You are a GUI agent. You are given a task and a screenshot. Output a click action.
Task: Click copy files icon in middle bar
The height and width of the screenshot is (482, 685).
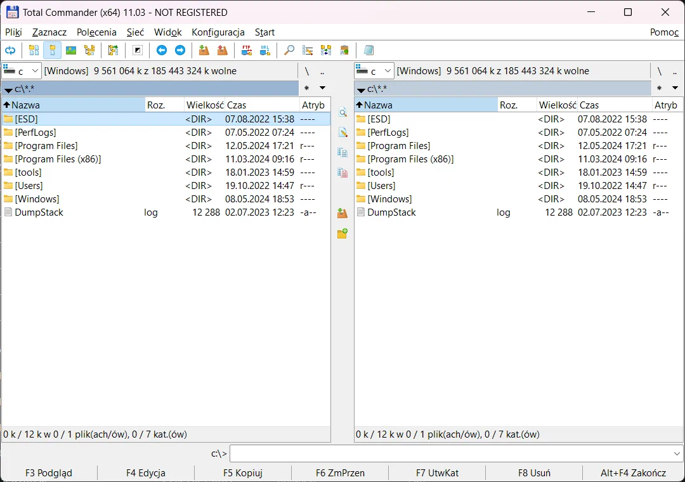[342, 152]
